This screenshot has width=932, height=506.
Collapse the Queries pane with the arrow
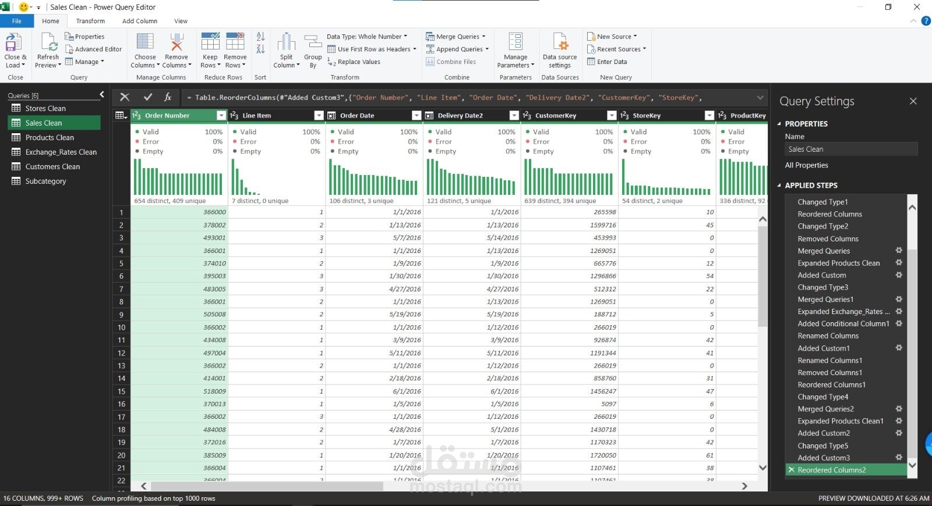[102, 94]
